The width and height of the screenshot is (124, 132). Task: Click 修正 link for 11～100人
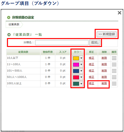[91, 64]
